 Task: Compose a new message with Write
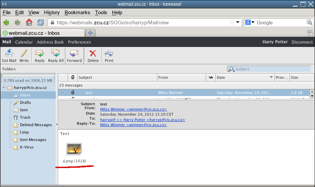(x=24, y=55)
